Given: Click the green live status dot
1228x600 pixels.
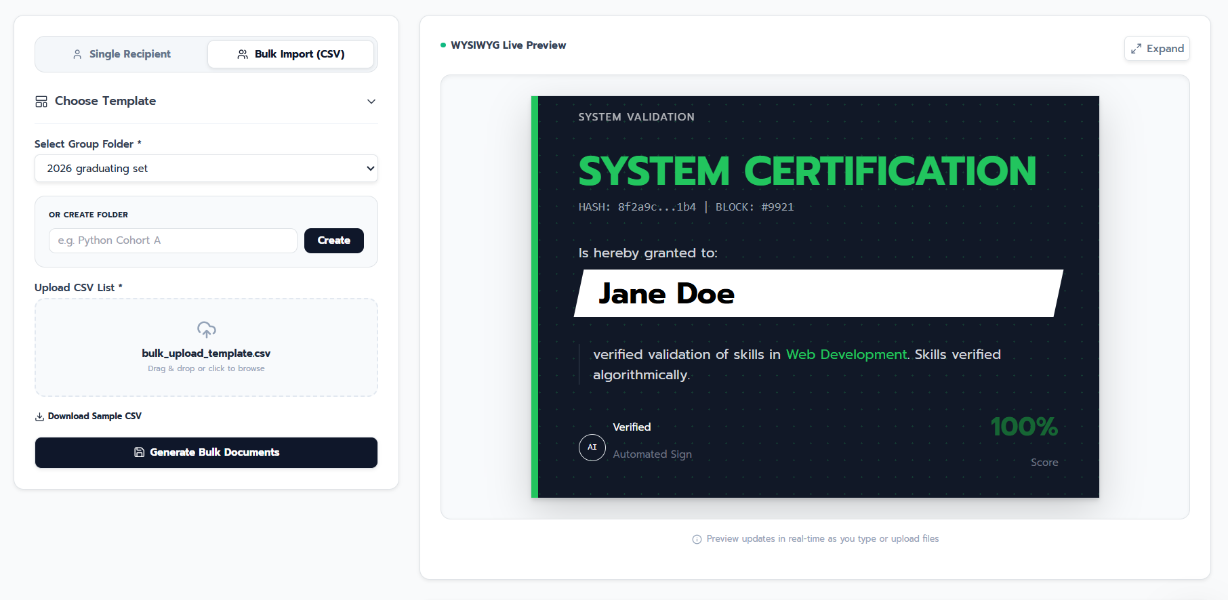Looking at the screenshot, I should (x=443, y=45).
